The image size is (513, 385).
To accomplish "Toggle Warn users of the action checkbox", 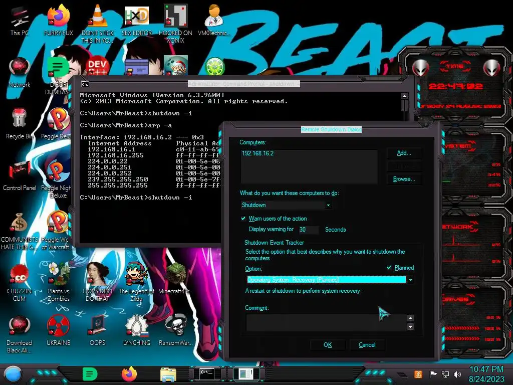I will pos(243,219).
